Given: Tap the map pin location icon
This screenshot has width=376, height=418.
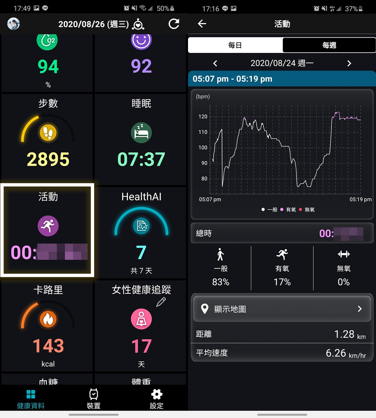Looking at the screenshot, I should click(205, 309).
